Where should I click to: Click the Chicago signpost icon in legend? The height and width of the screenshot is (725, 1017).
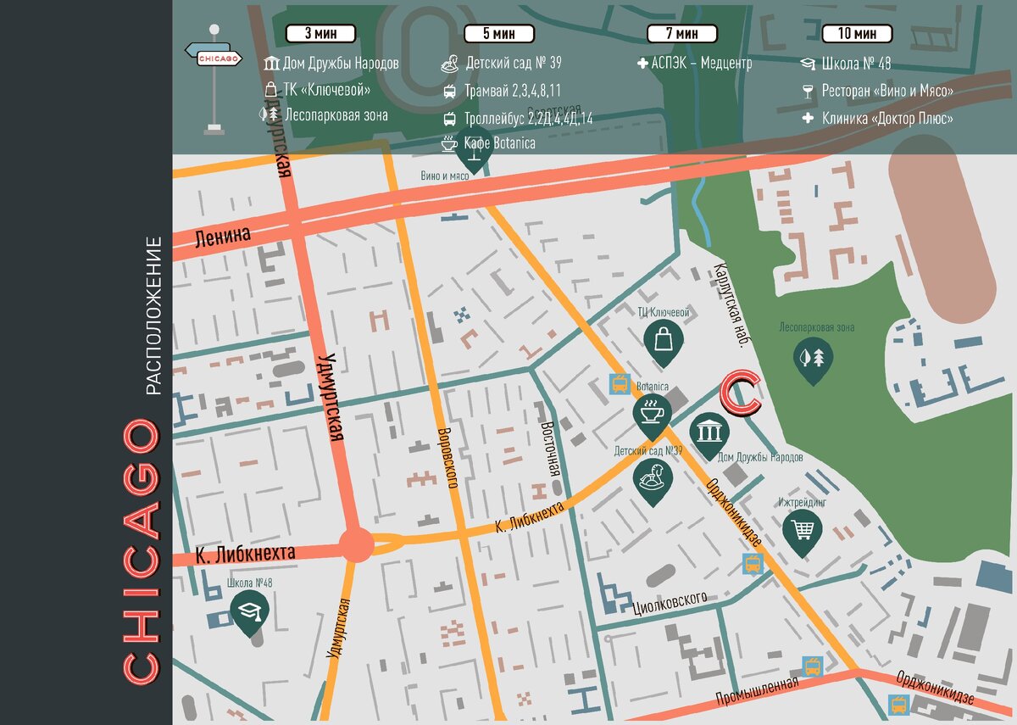[214, 80]
